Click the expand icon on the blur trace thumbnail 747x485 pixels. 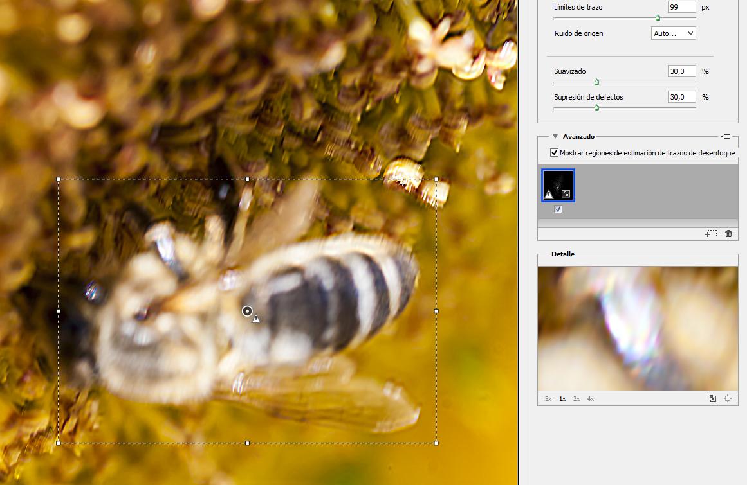pos(566,193)
